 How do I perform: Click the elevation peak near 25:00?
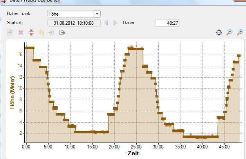[136, 49]
